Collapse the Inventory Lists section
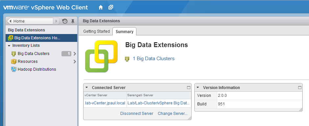This screenshot has width=309, height=126. [x=9, y=45]
